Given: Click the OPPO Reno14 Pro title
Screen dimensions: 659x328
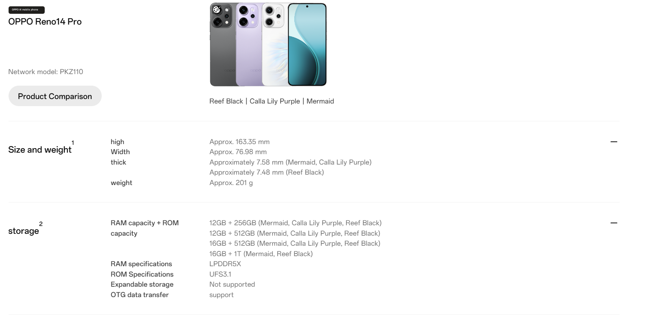Looking at the screenshot, I should [x=45, y=22].
